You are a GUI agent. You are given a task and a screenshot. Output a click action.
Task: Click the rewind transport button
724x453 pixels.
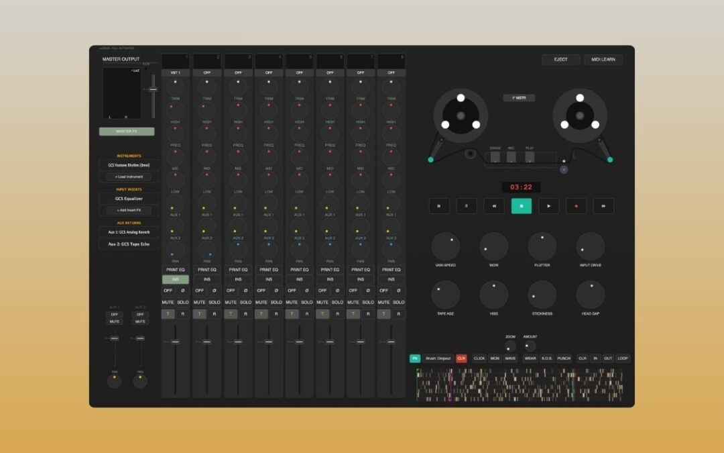click(494, 206)
